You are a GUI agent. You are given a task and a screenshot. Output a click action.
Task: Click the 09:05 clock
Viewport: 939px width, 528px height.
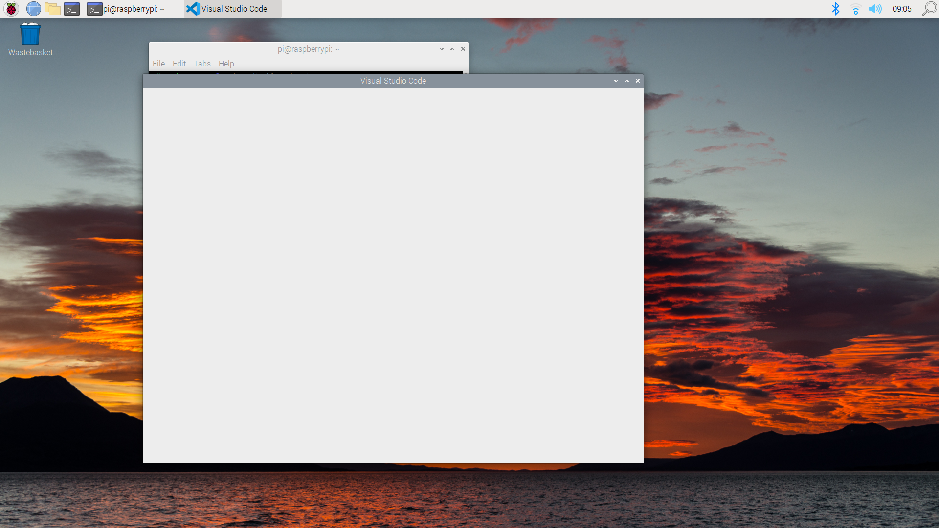pyautogui.click(x=902, y=9)
